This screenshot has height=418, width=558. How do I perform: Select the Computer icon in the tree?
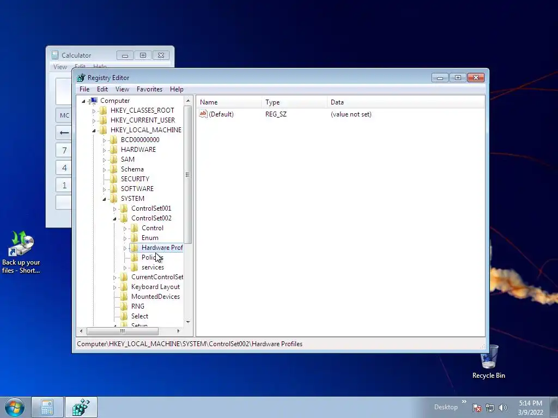(x=94, y=101)
